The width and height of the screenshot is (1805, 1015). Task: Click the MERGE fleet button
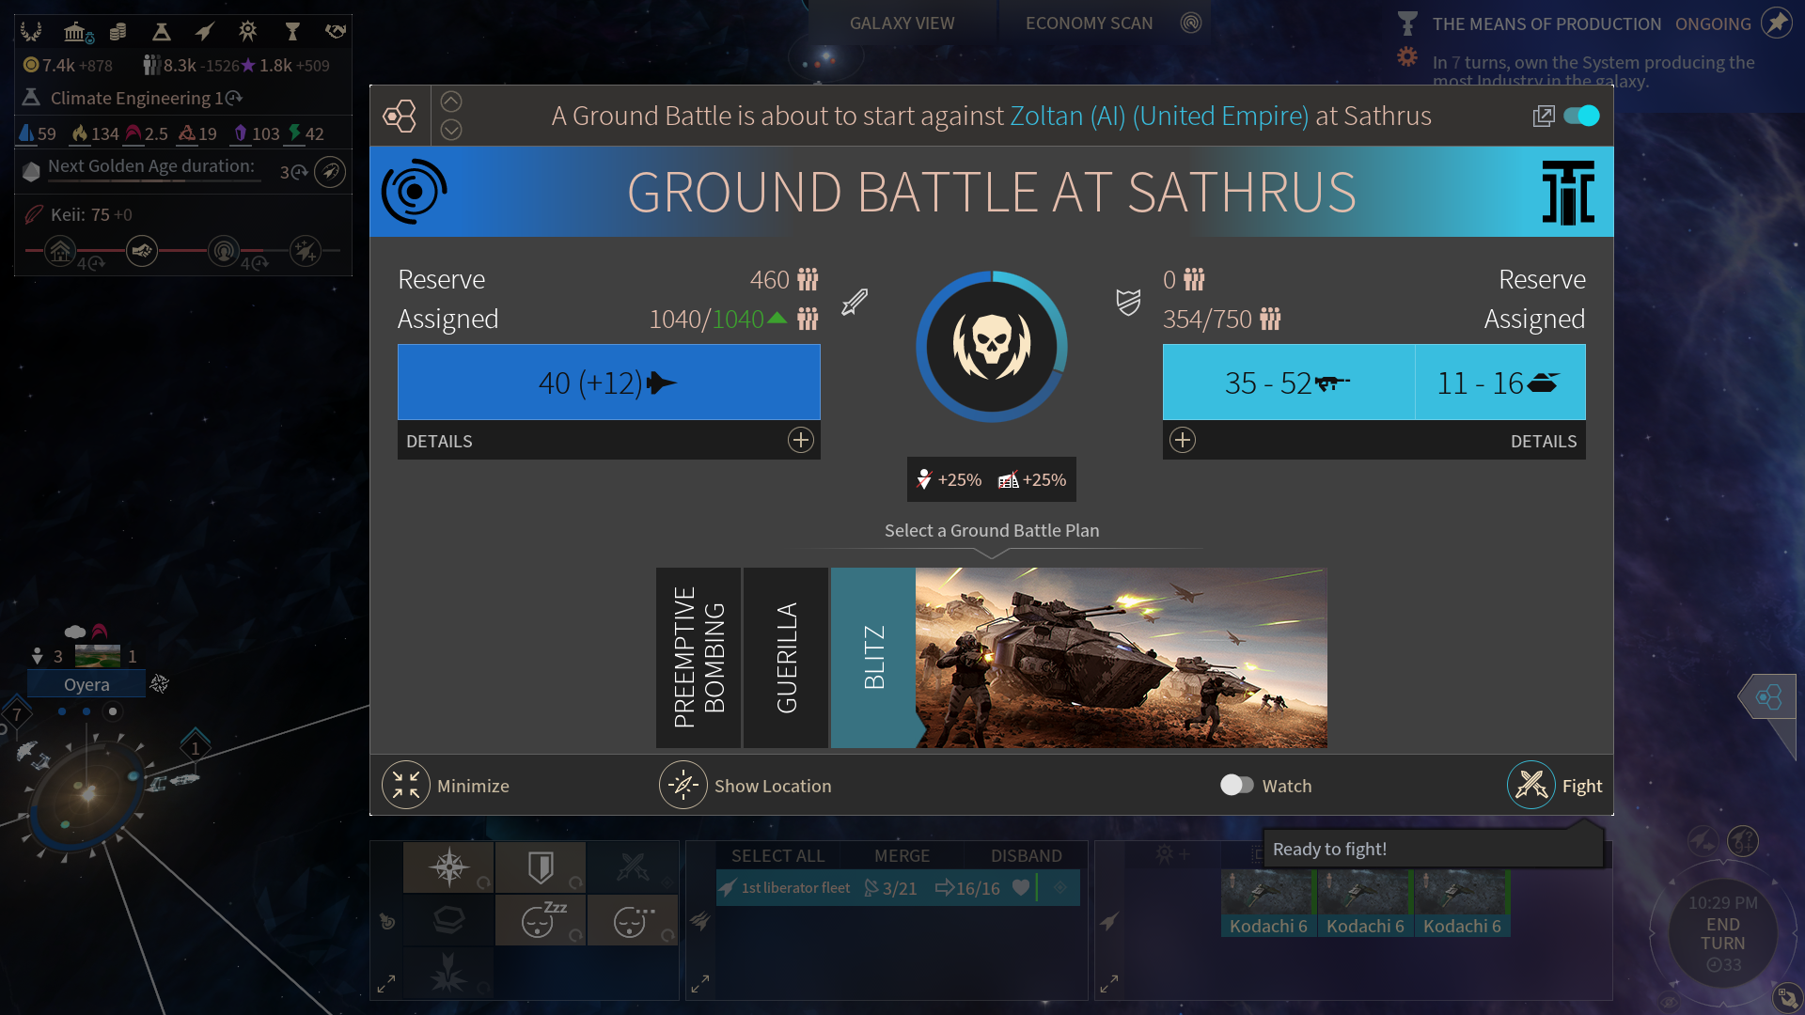click(x=901, y=855)
